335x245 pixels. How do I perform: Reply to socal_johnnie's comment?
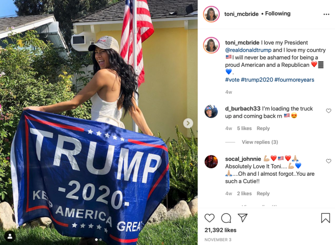coord(263,194)
